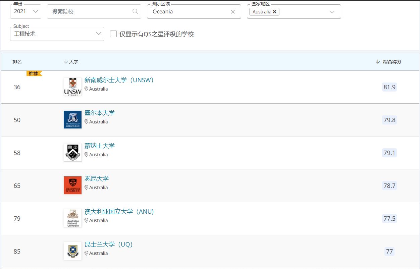
Task: Open the 工程技术 Subject dropdown
Action: click(x=57, y=34)
